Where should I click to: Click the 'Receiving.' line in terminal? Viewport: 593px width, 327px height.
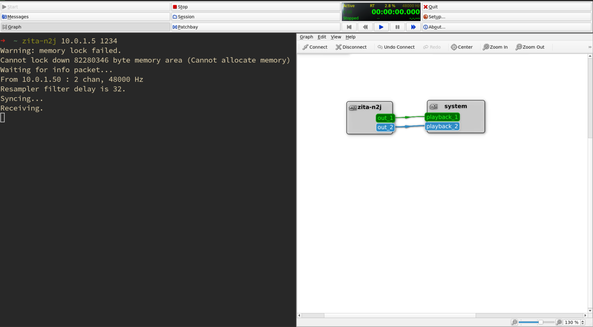(x=22, y=108)
